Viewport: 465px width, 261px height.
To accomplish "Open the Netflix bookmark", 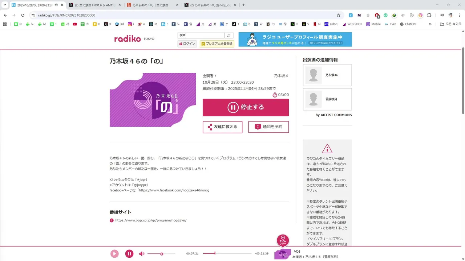I will tap(317, 24).
